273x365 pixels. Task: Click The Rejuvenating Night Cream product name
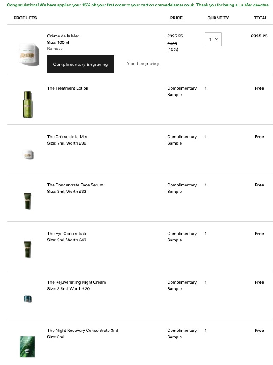click(x=76, y=282)
